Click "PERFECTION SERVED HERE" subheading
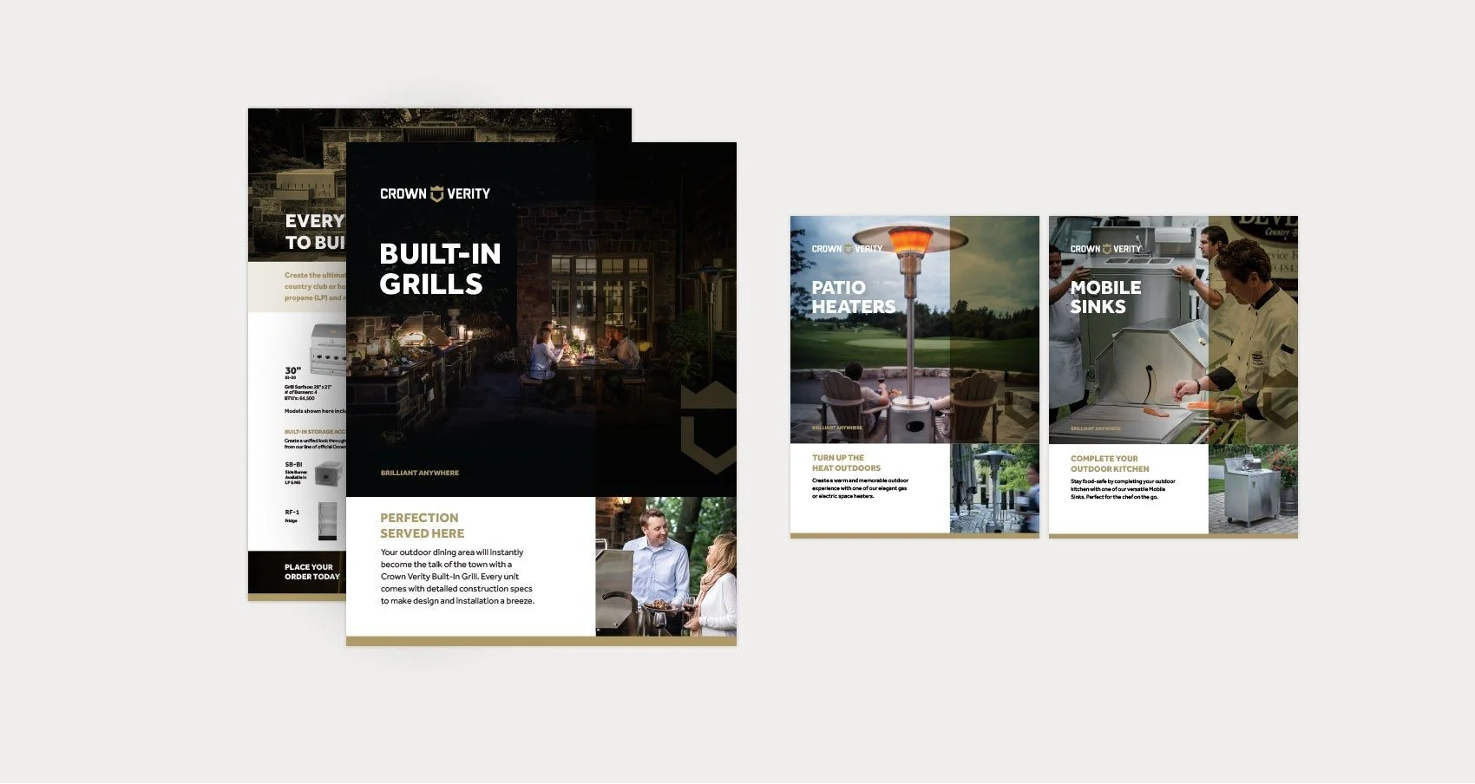This screenshot has height=784, width=1475. [x=422, y=526]
